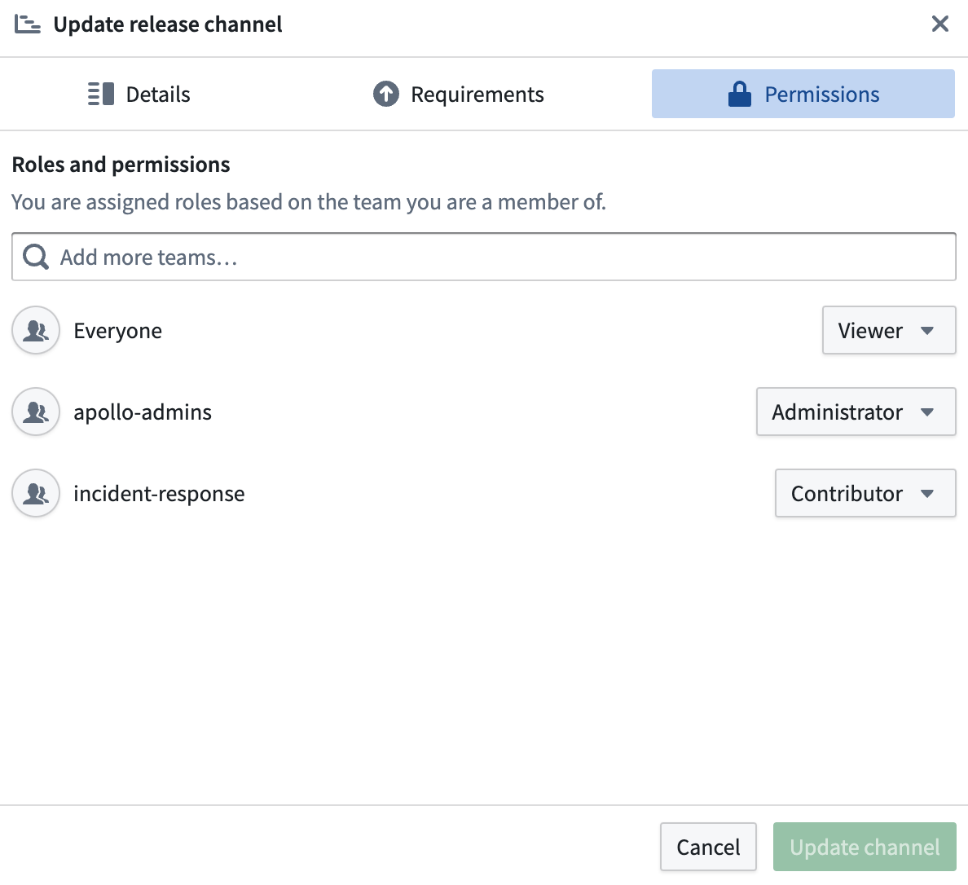Click the Roles and permissions heading
This screenshot has height=885, width=968.
pos(121,165)
